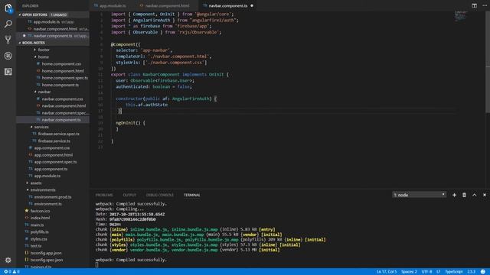490x275 pixels.
Task: Open index.html file
Action: pos(40,218)
